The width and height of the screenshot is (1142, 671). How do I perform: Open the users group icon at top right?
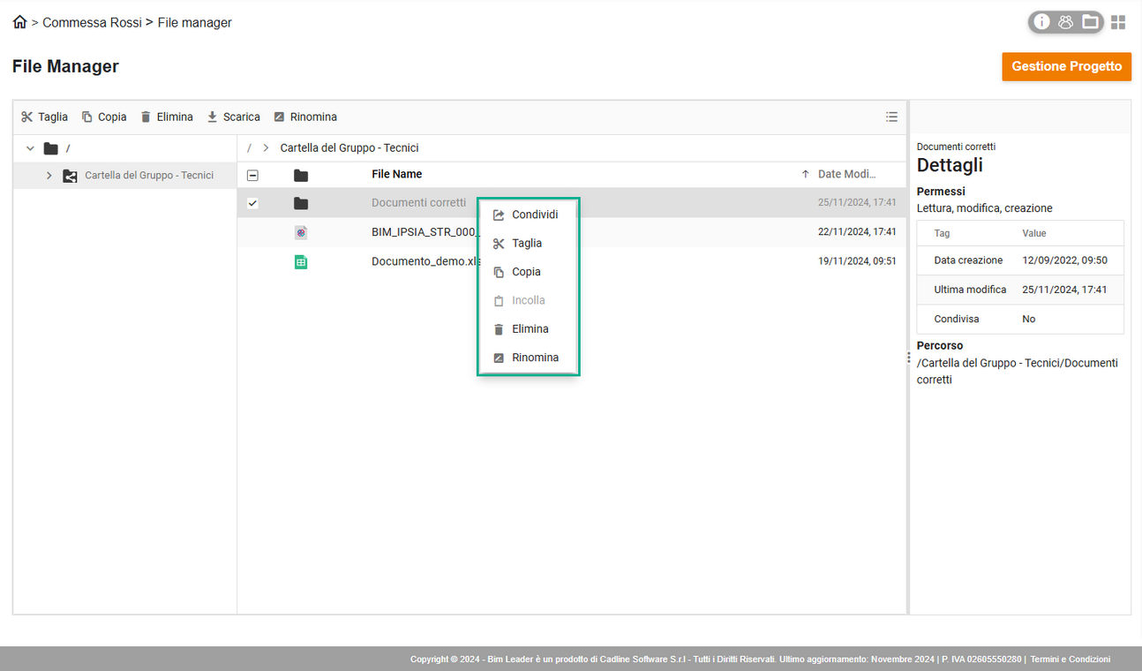pos(1066,22)
